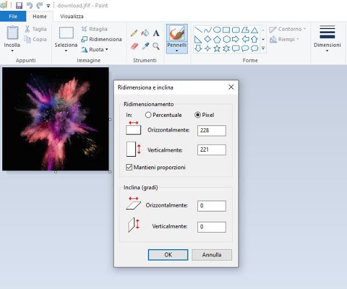Screen dimensions: 347x289
Task: Select the Diamond shape
Action: coord(208,39)
